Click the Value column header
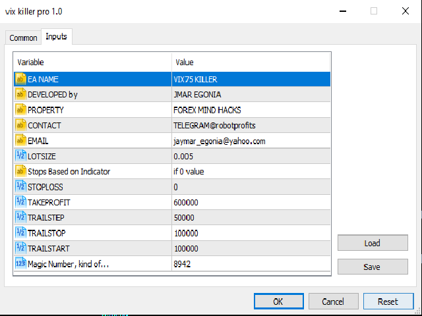This screenshot has width=422, height=316. pos(251,63)
